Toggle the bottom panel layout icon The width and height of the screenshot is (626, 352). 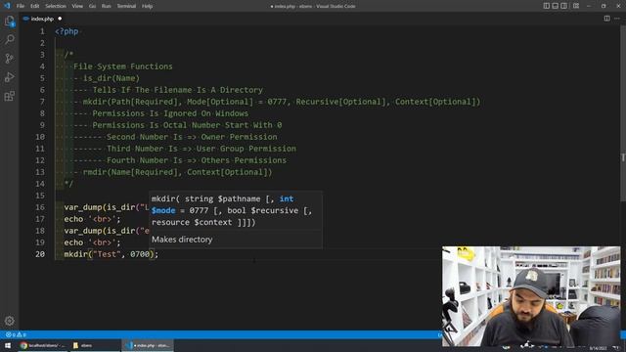pyautogui.click(x=555, y=6)
